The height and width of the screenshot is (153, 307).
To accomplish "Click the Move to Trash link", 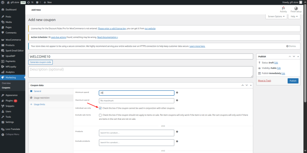I will 264,81.
